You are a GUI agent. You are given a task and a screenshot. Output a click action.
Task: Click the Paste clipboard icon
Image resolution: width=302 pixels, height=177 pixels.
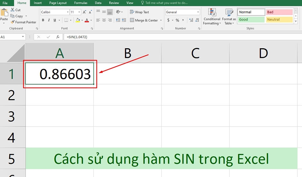point(4,13)
